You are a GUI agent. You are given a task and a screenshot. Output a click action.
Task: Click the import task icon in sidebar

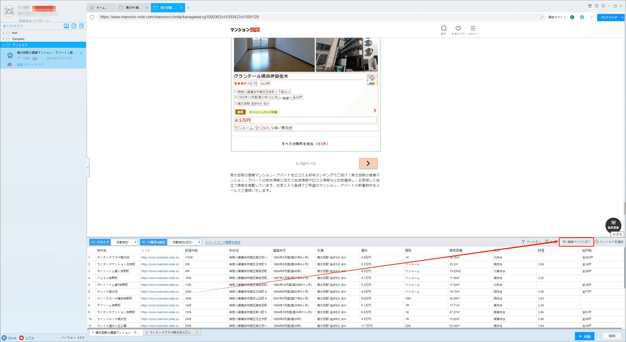pos(66,26)
